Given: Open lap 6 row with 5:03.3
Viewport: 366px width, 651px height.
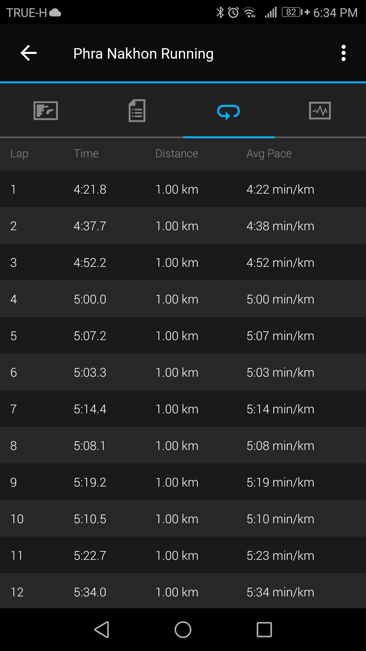Looking at the screenshot, I should 183,372.
